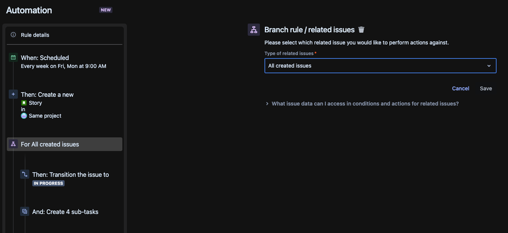This screenshot has width=508, height=233.
Task: Click Please select which related issue text
Action: click(356, 43)
